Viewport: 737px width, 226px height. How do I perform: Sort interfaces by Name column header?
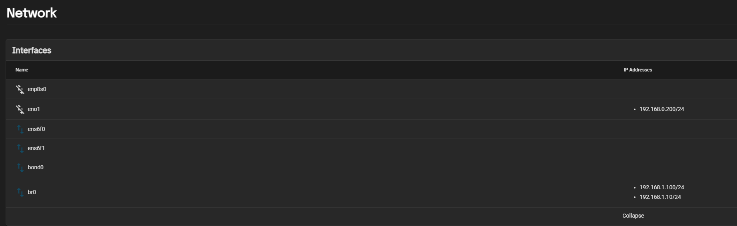click(22, 70)
